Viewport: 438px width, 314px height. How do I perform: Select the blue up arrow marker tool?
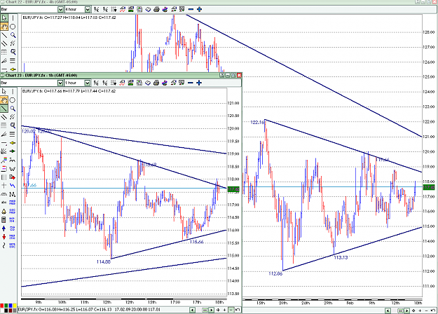pyautogui.click(x=4, y=228)
